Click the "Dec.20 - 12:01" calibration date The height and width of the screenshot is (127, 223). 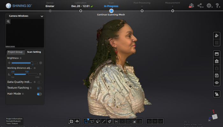[x=81, y=6]
